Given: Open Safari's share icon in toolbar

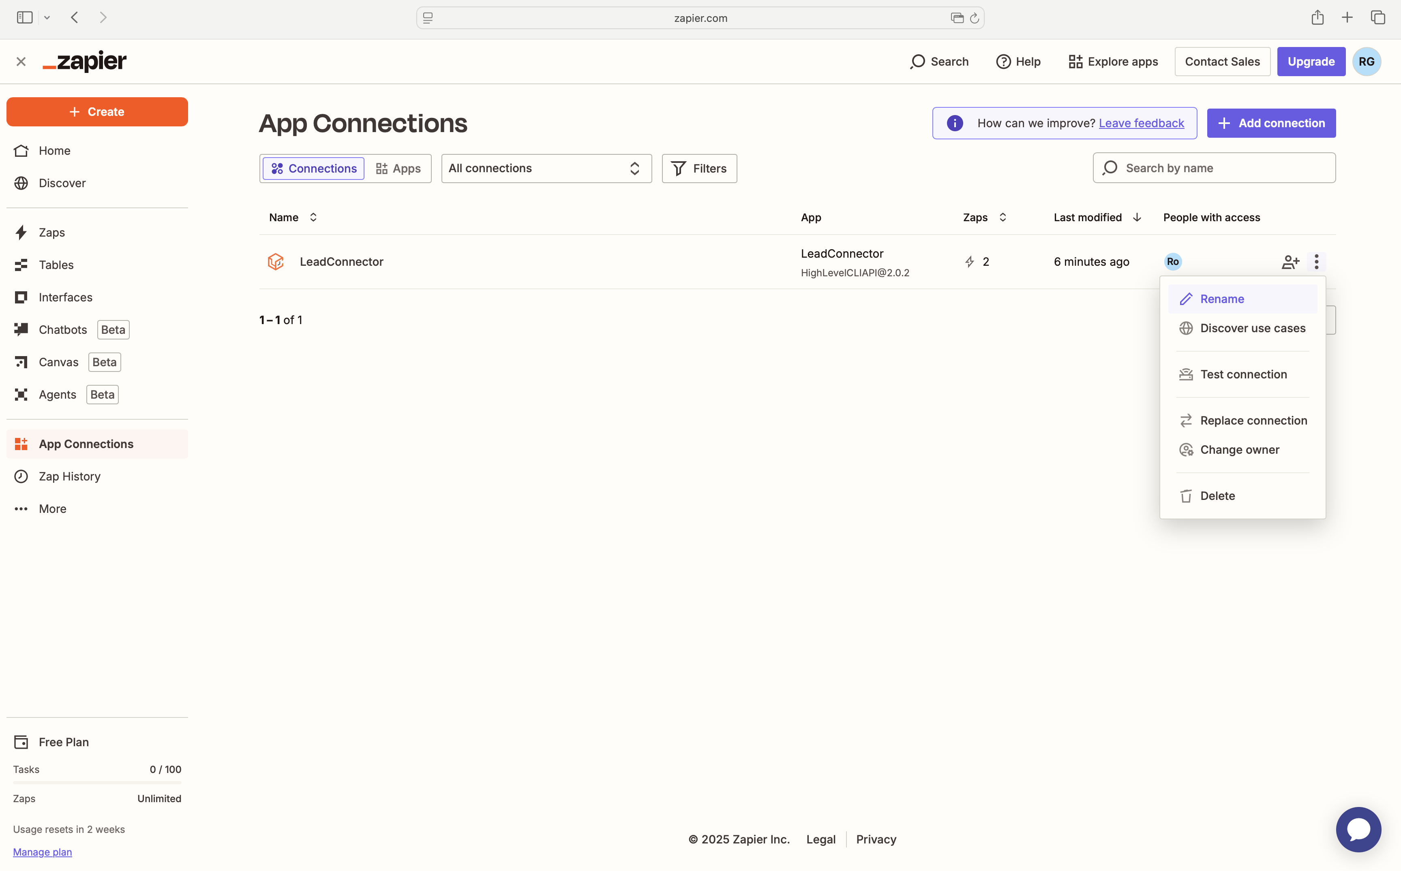Looking at the screenshot, I should point(1317,18).
